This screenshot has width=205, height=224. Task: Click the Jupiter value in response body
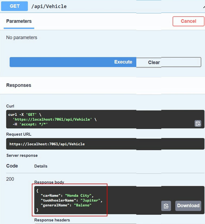point(90,200)
